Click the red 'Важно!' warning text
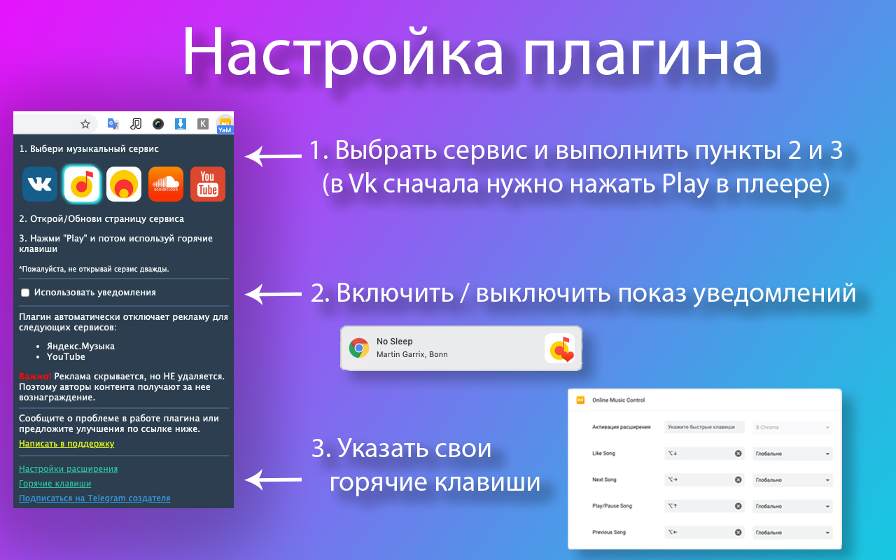Viewport: 896px width, 560px height. [x=35, y=377]
